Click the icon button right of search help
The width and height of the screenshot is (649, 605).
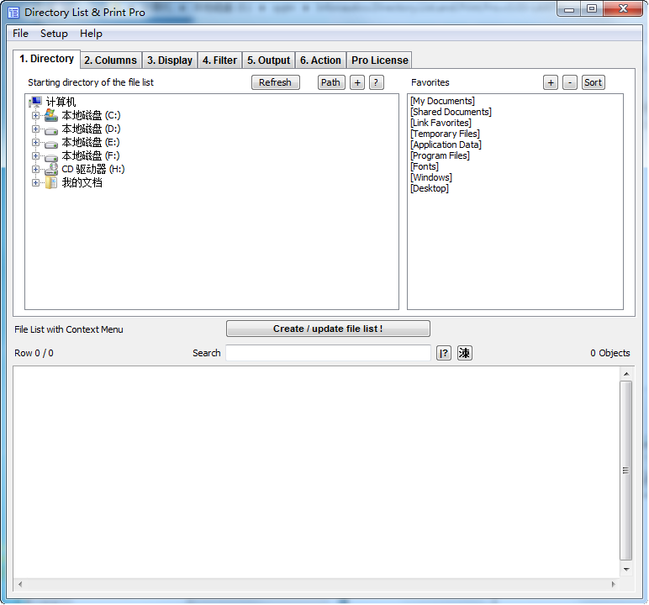(x=464, y=353)
